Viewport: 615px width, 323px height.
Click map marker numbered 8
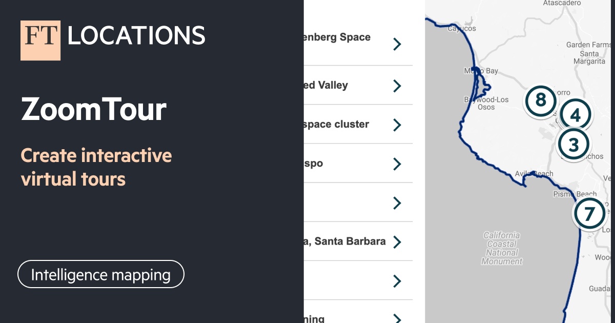(540, 100)
